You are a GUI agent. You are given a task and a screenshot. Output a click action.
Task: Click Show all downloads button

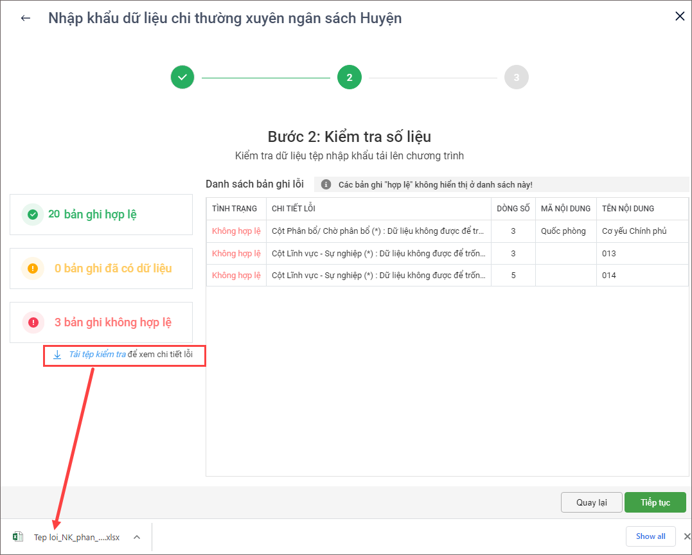pos(650,536)
